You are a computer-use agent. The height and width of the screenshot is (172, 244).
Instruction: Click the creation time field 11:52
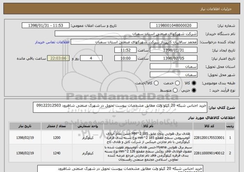tap(125, 50)
